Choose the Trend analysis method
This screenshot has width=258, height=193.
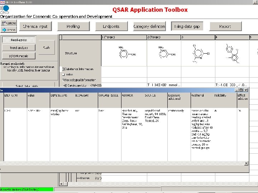[19, 48]
